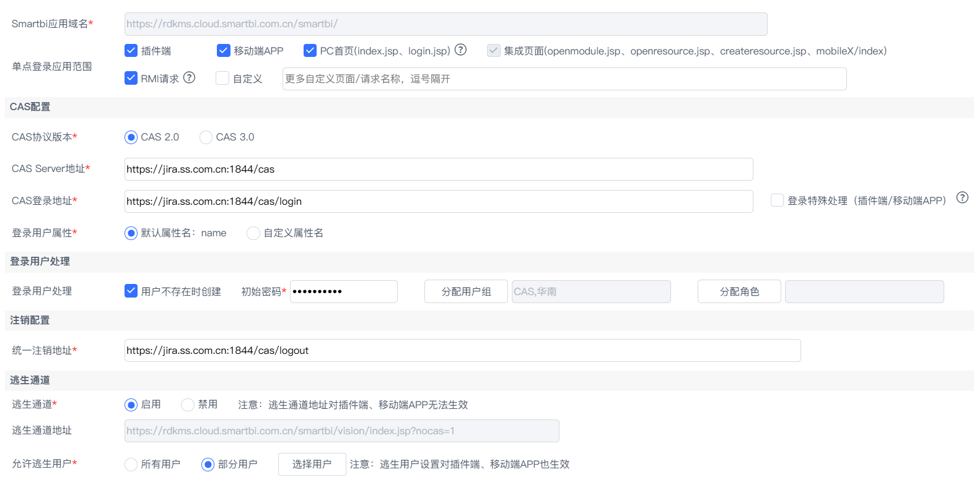Image resolution: width=974 pixels, height=485 pixels.
Task: Click the 选择用户 button
Action: click(x=312, y=464)
